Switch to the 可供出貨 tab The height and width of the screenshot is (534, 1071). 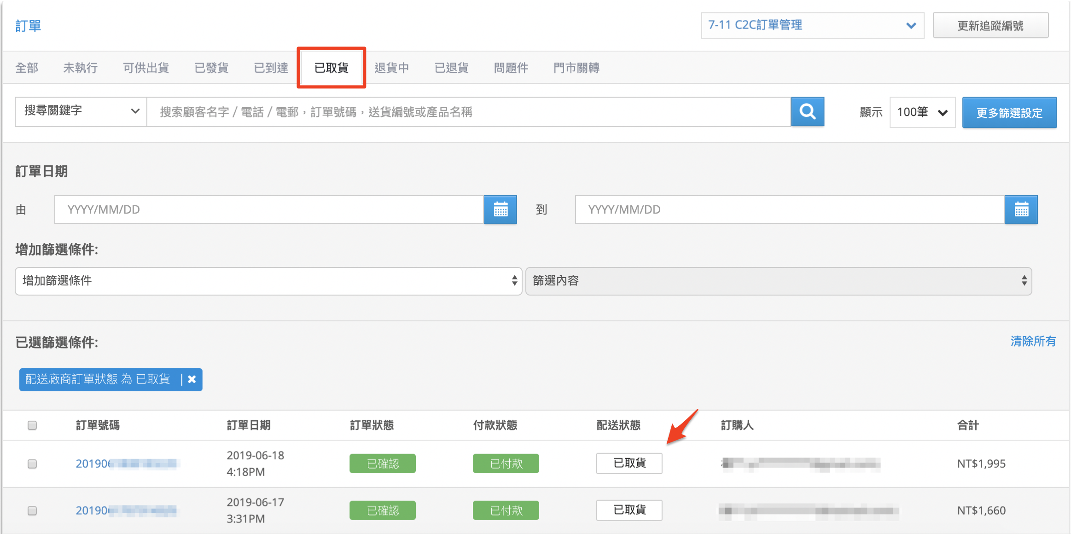pyautogui.click(x=146, y=68)
